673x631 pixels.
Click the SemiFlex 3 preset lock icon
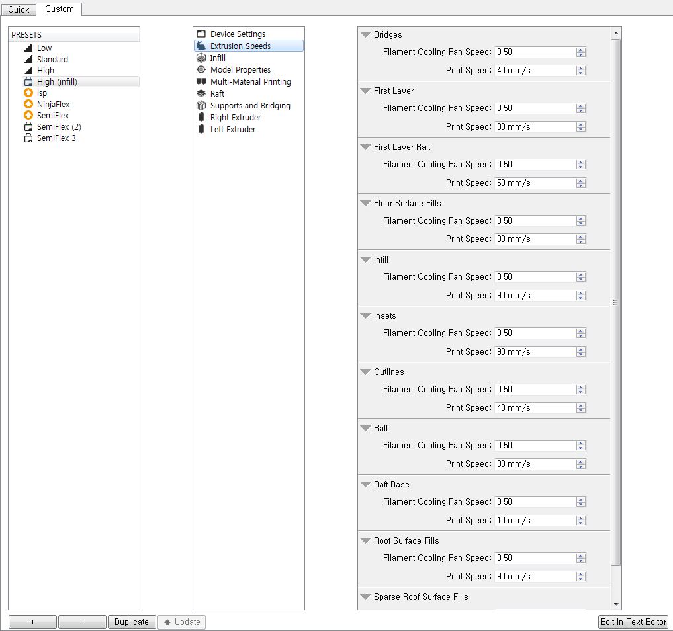(28, 138)
